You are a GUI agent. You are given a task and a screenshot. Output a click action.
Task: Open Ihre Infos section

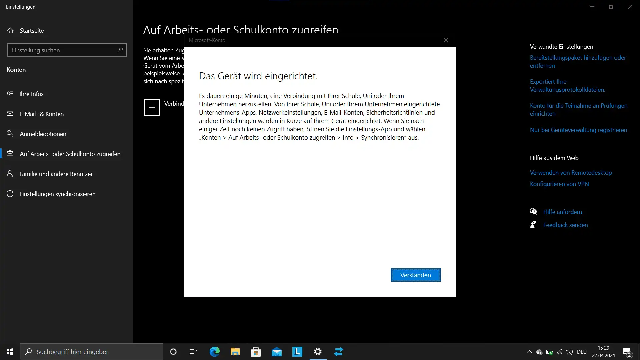point(67,94)
